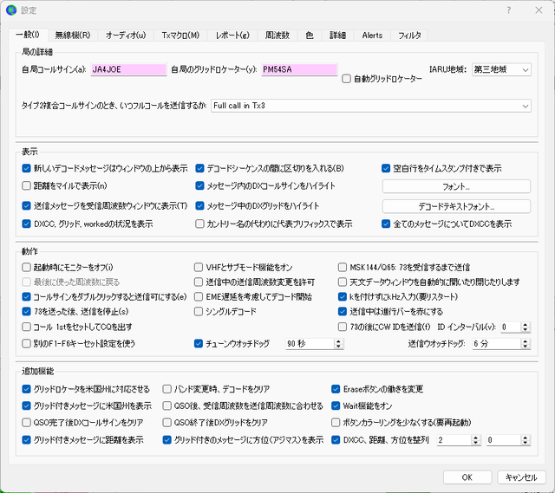Image resolution: width=555 pixels, height=493 pixels.
Task: Click the フォント... button
Action: [456, 186]
